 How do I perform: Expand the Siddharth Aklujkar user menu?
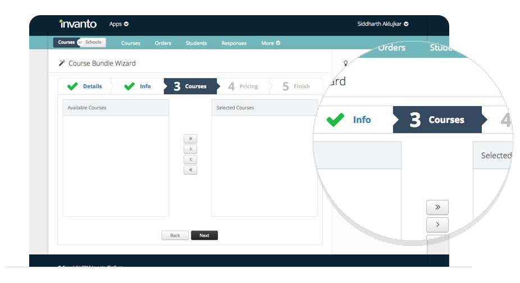382,24
